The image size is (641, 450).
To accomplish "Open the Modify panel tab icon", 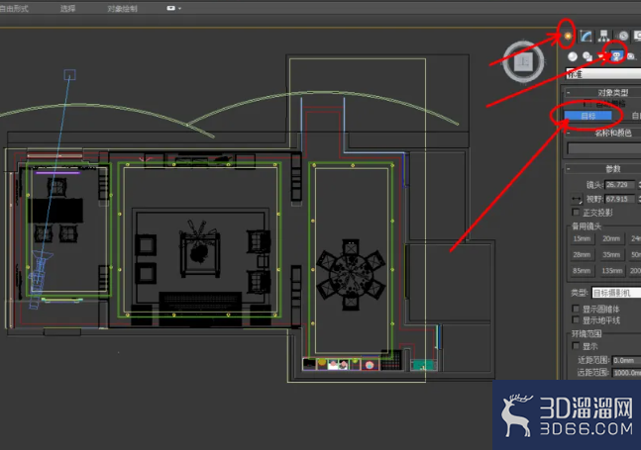I will click(586, 37).
